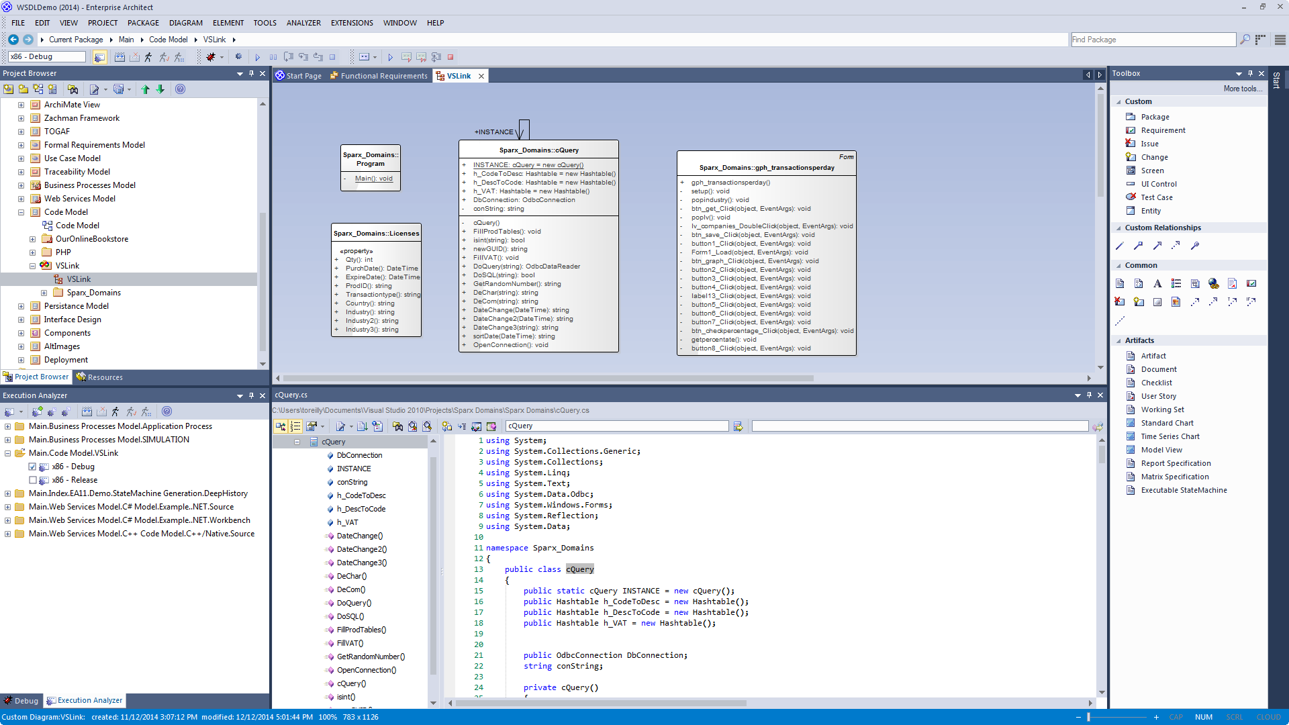The image size is (1289, 725).
Task: Open the bug debug dropdown arrow
Action: [221, 57]
